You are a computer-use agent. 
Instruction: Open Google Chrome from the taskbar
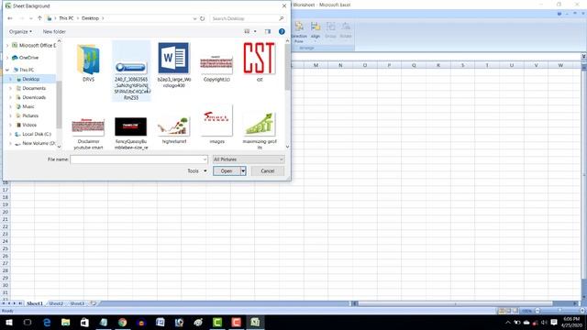(122, 322)
